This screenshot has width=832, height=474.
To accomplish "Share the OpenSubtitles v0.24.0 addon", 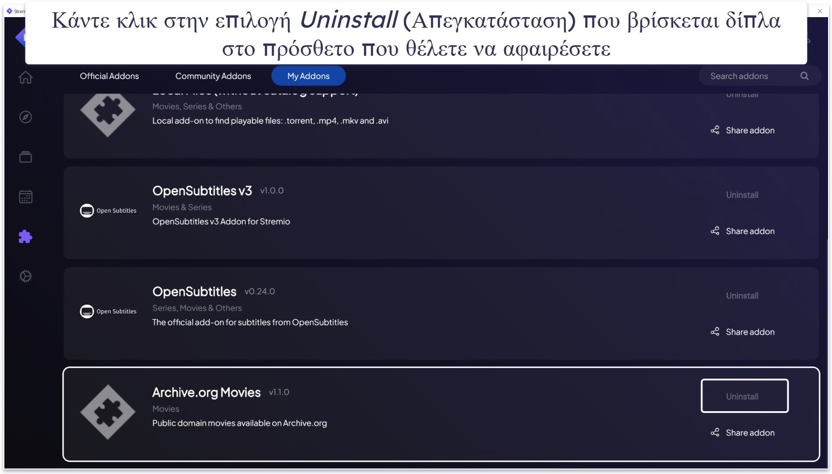I will [742, 332].
